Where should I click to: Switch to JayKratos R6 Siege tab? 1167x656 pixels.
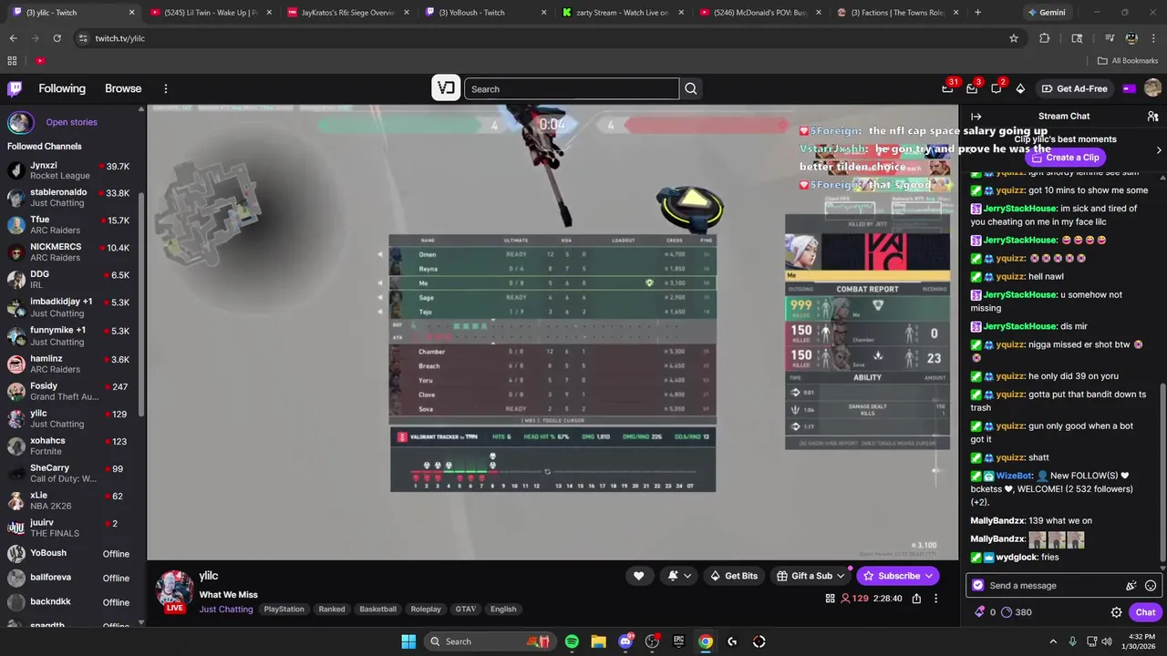[346, 13]
